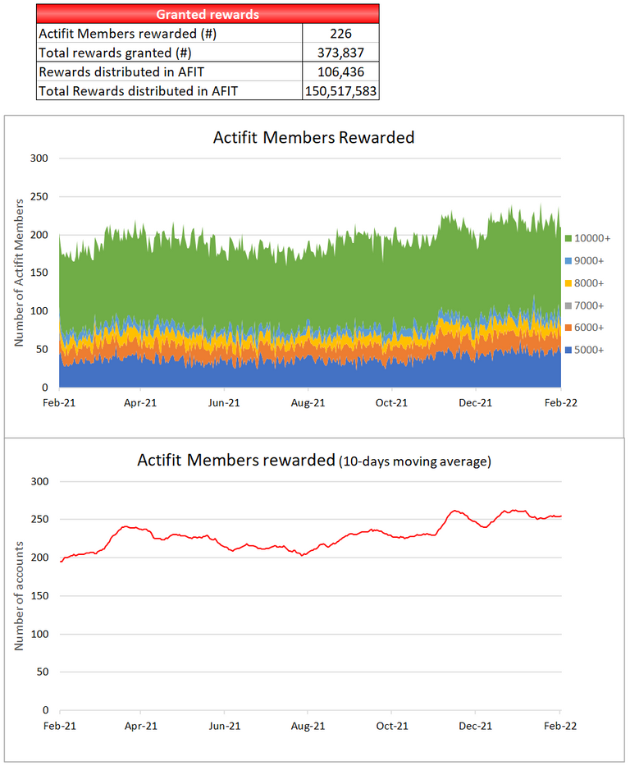
Task: Select the value 373,837
Action: click(340, 53)
